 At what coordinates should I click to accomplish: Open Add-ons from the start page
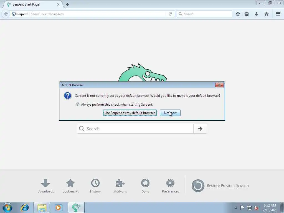[120, 186]
